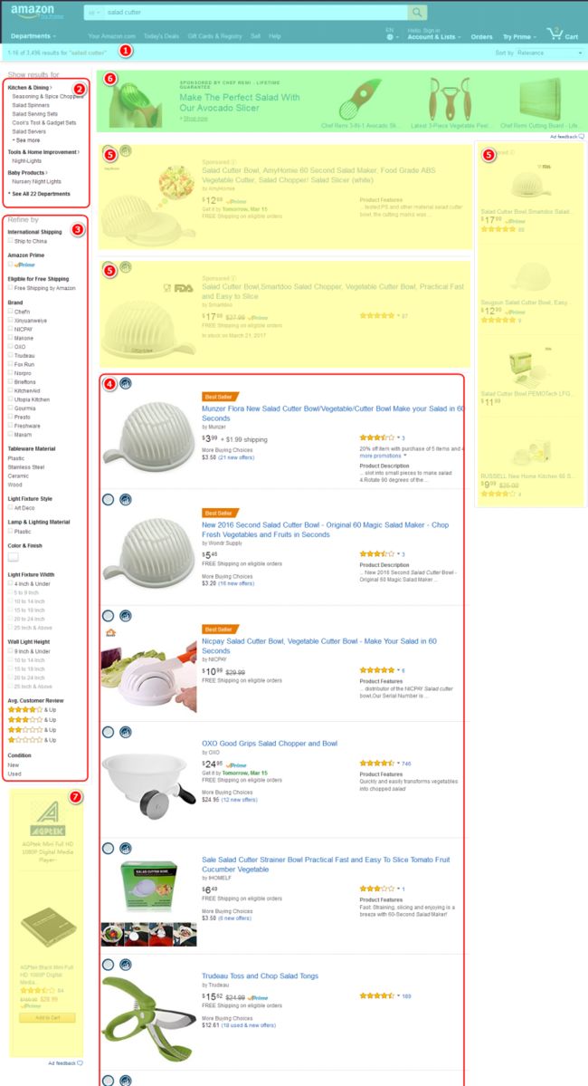Enable Free Shipping by Amazon checkbox
The image size is (588, 1086).
[x=10, y=287]
